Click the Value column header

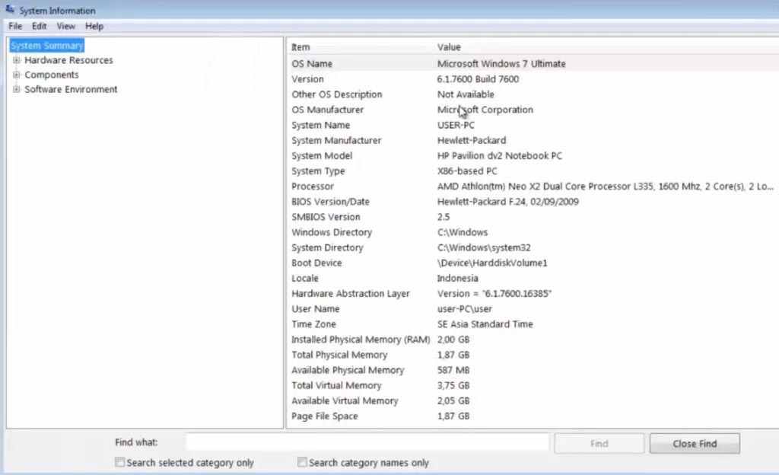[449, 47]
